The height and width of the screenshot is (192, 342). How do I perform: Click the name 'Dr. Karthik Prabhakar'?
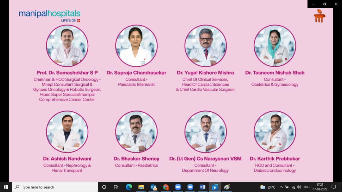275,159
